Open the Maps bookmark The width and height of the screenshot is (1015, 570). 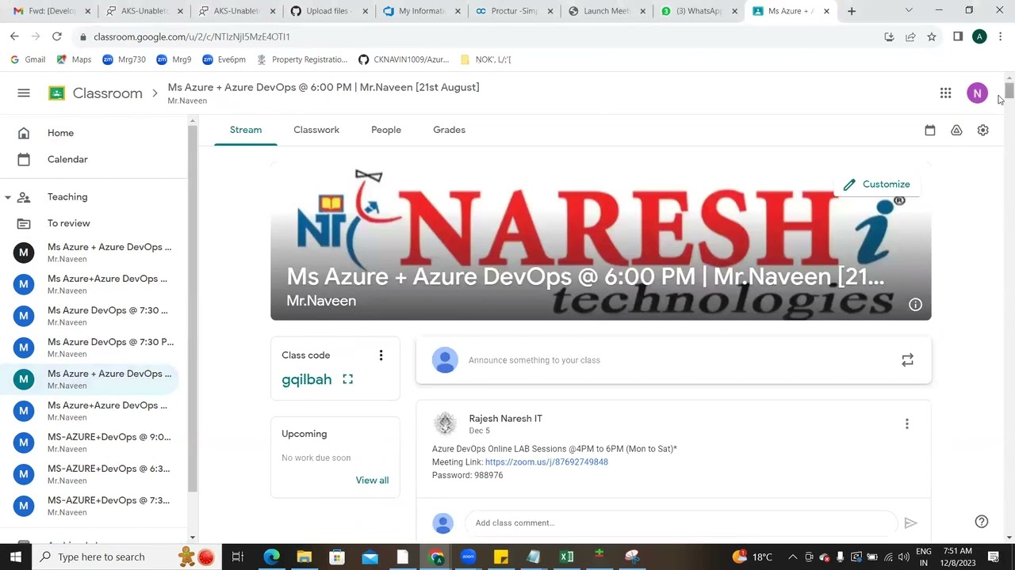[74, 59]
